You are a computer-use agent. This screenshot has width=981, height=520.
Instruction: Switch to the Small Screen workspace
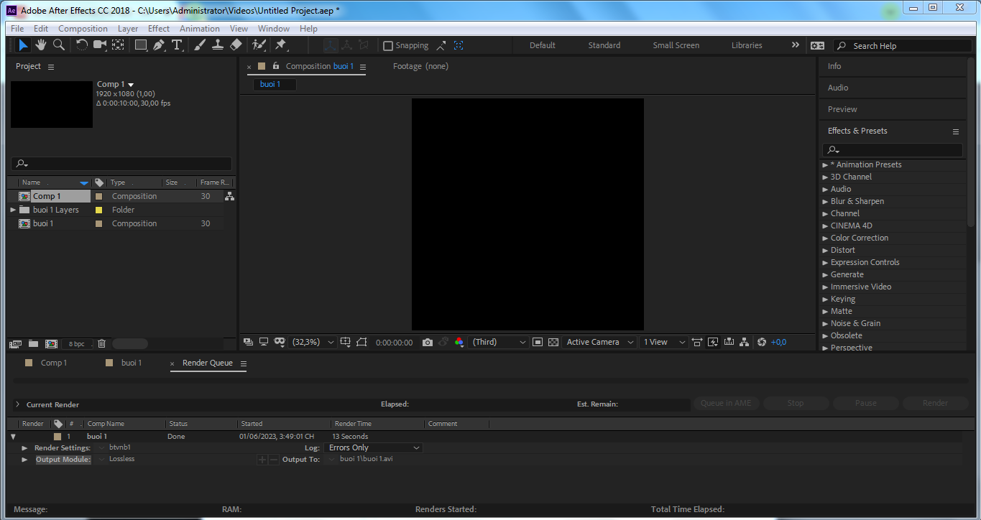(676, 45)
